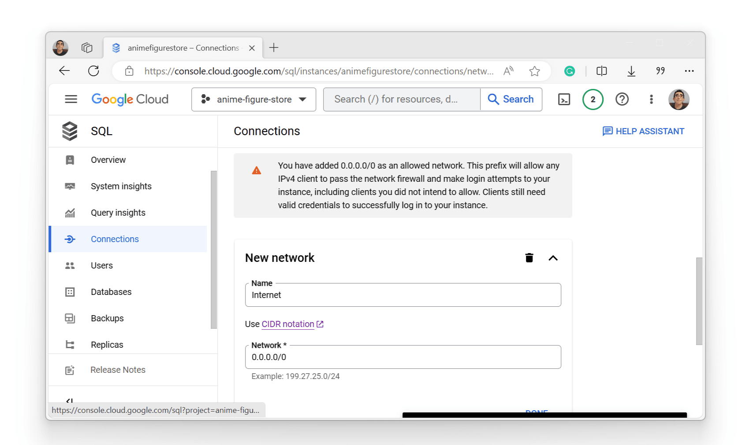The image size is (753, 445).
Task: Click the Databases grid icon
Action: tap(70, 292)
